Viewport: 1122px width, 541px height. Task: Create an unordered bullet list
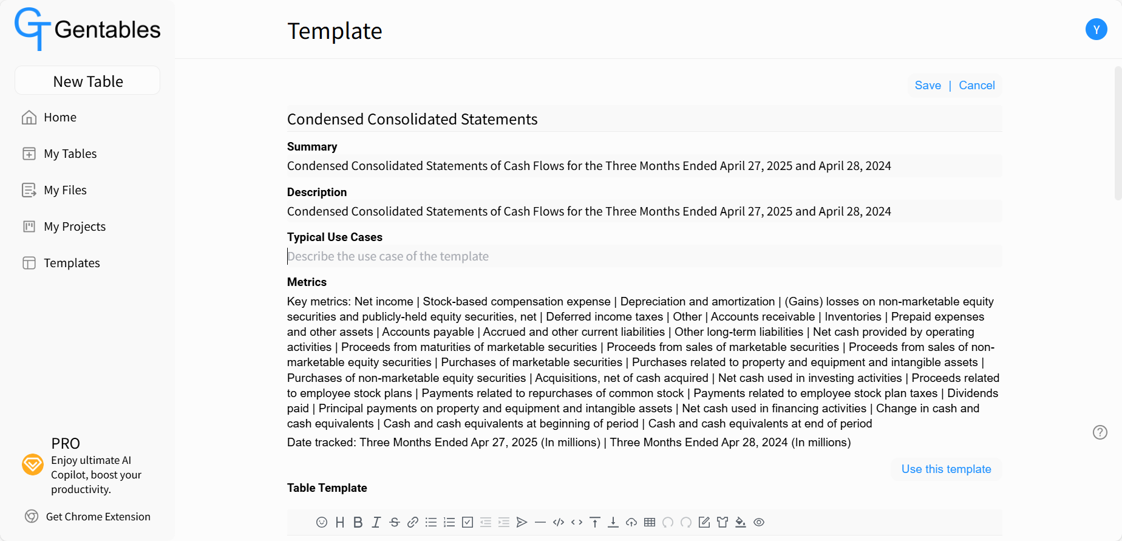[431, 522]
